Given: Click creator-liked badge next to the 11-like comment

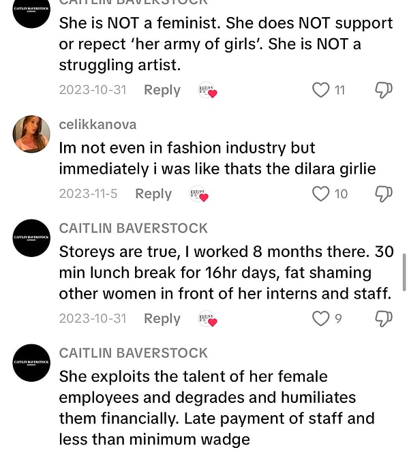Looking at the screenshot, I should coord(207,91).
